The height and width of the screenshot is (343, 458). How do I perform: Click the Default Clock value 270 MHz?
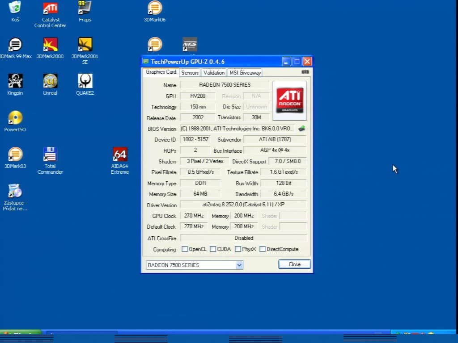[194, 226]
